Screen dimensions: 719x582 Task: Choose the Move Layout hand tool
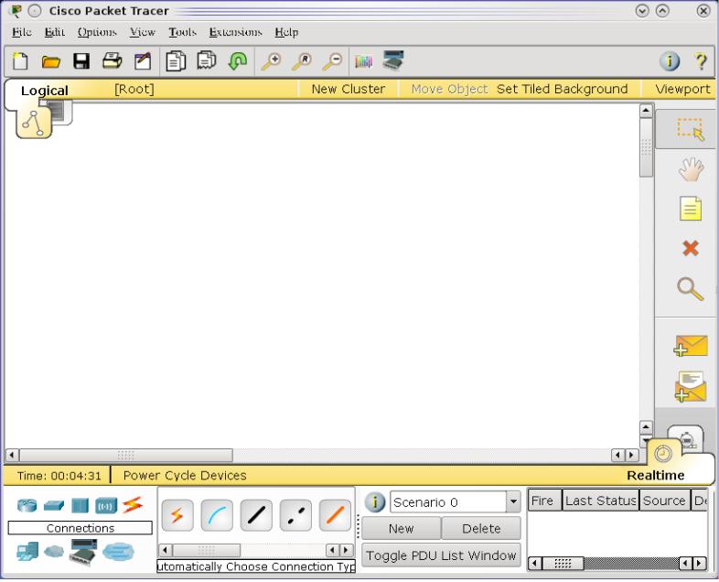[x=690, y=169]
